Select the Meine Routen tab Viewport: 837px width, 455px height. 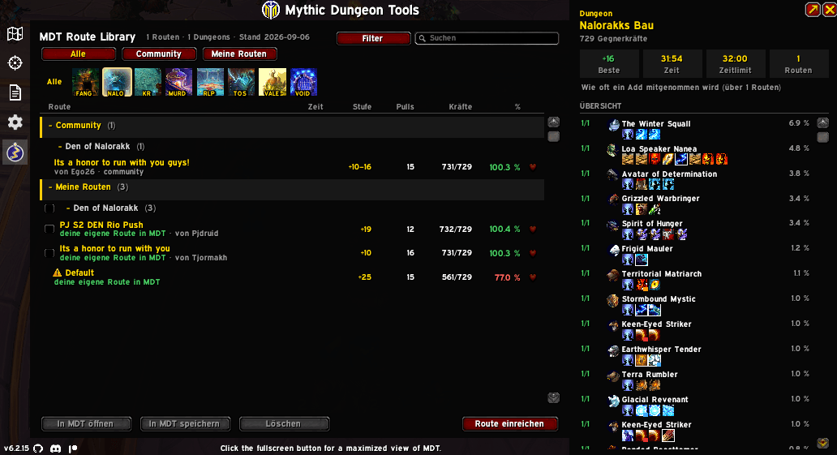pos(239,54)
